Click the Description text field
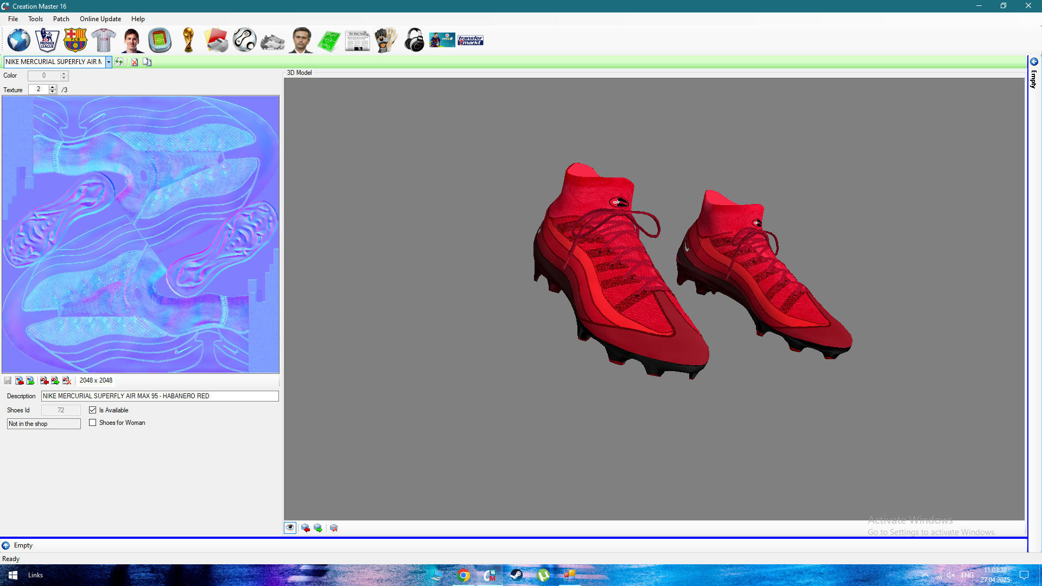The height and width of the screenshot is (586, 1042). [x=160, y=396]
